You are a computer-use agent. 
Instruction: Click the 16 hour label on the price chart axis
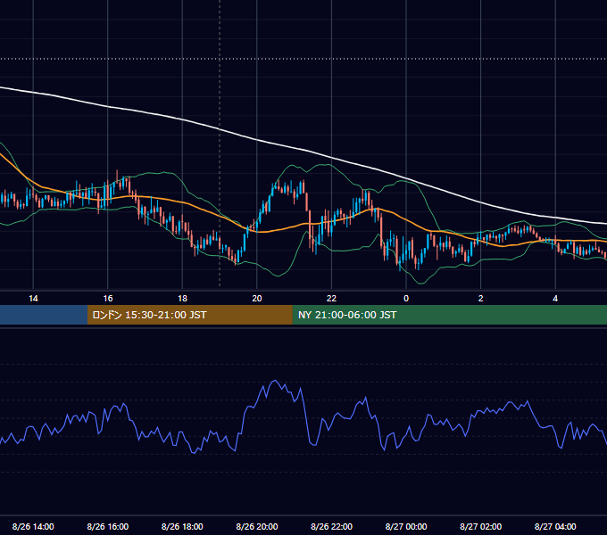coord(108,299)
